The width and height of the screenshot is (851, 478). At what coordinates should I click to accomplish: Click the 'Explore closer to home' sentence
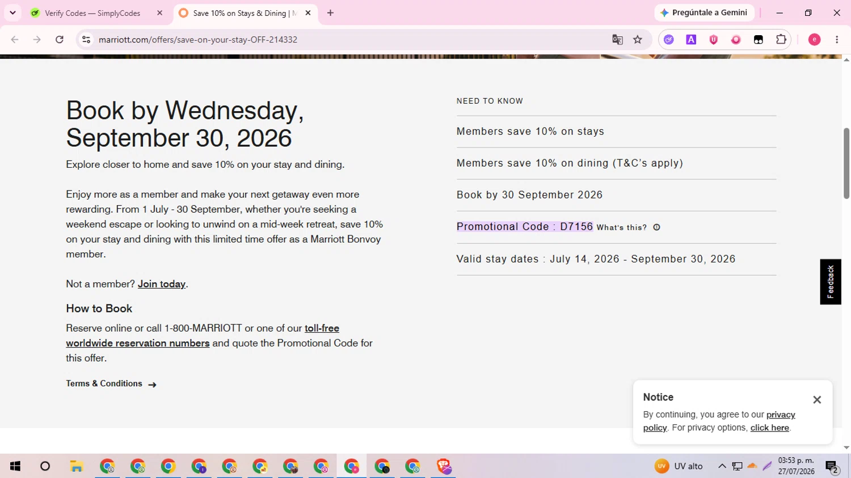coord(205,164)
